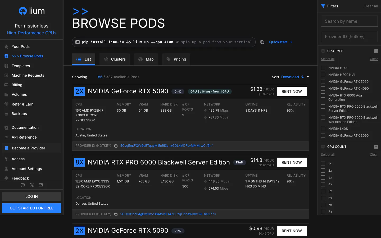This screenshot has height=238, width=381.
Task: Click Select all under GPU TYPE
Action: [x=328, y=59]
